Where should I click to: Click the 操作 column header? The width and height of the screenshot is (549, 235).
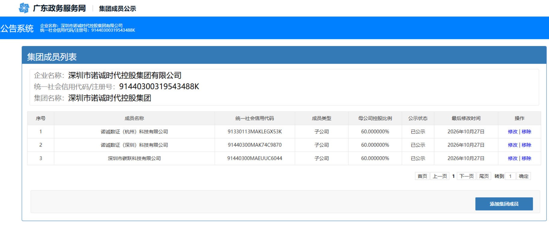(x=520, y=118)
